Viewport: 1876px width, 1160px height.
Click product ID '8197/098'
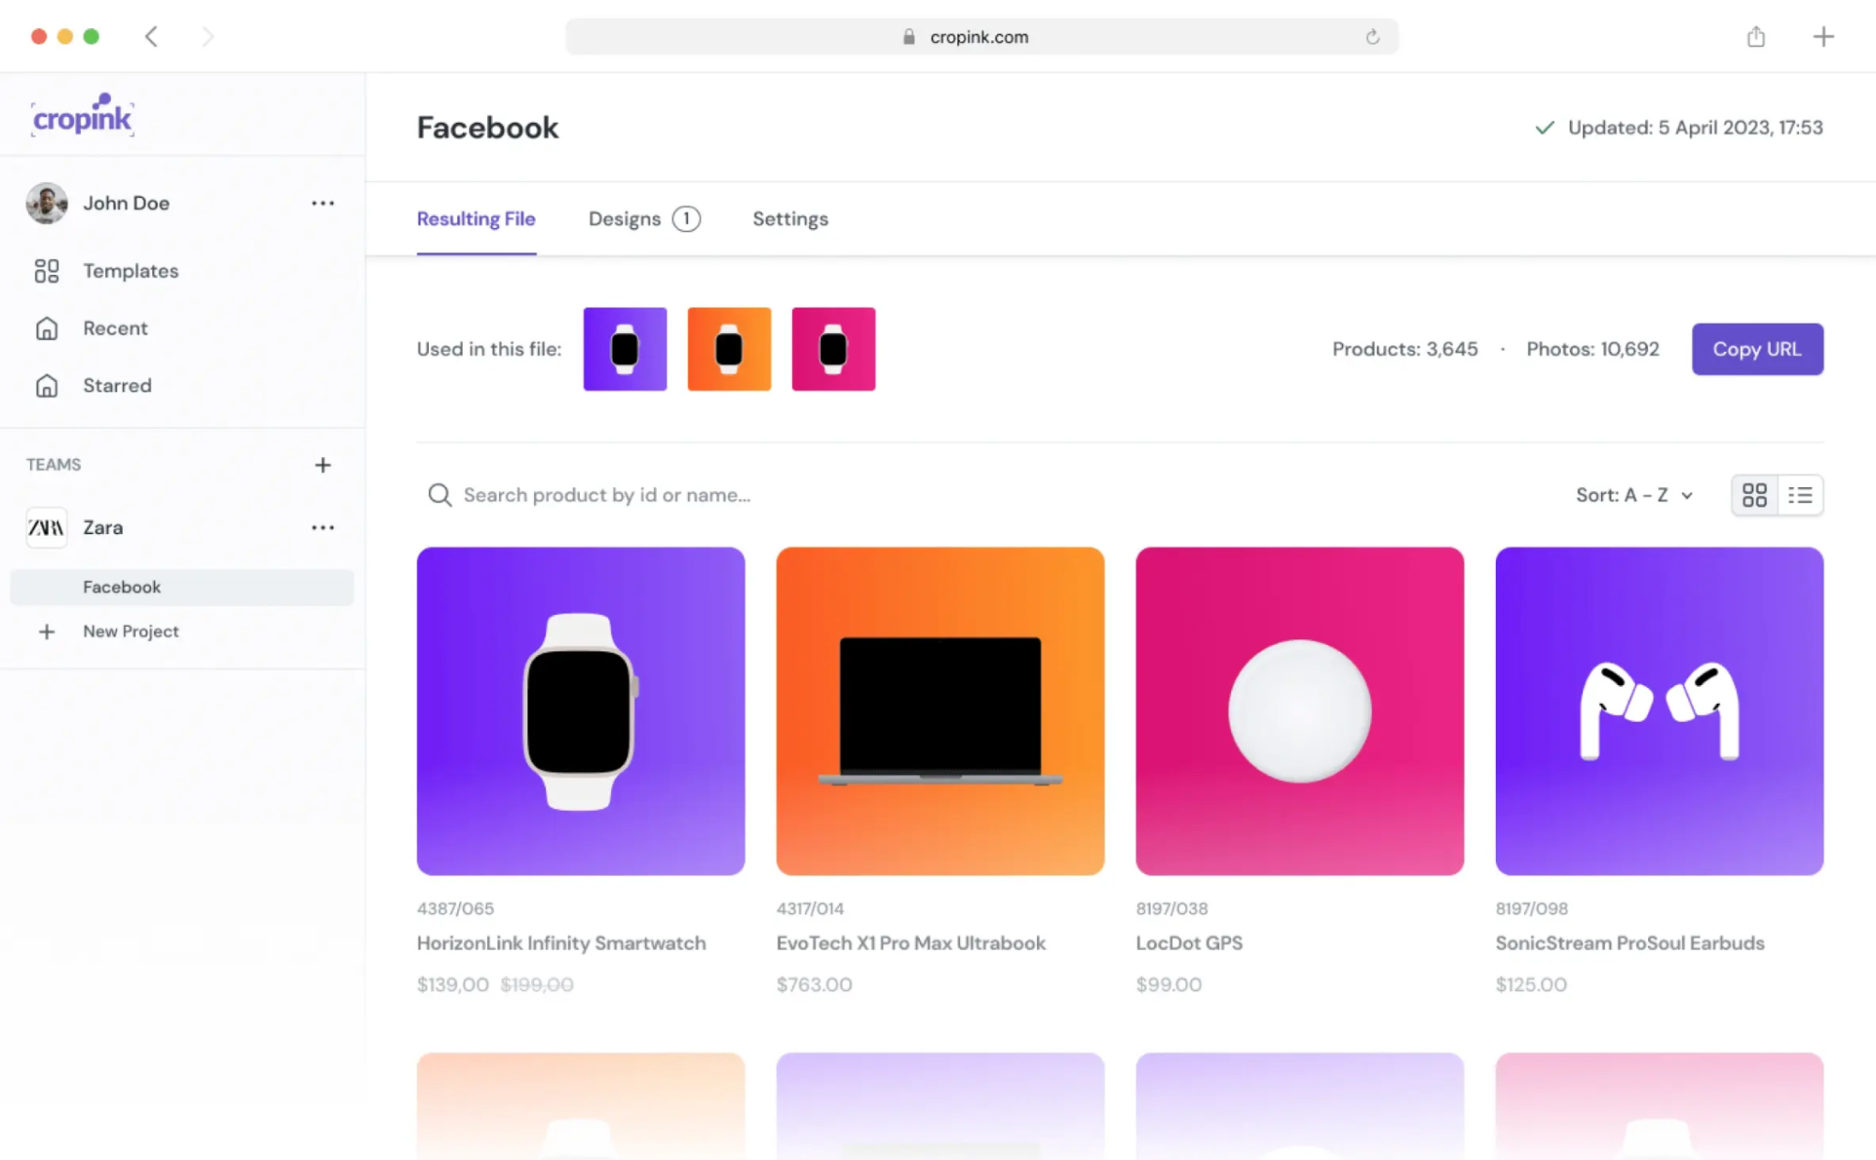[x=1532, y=908]
